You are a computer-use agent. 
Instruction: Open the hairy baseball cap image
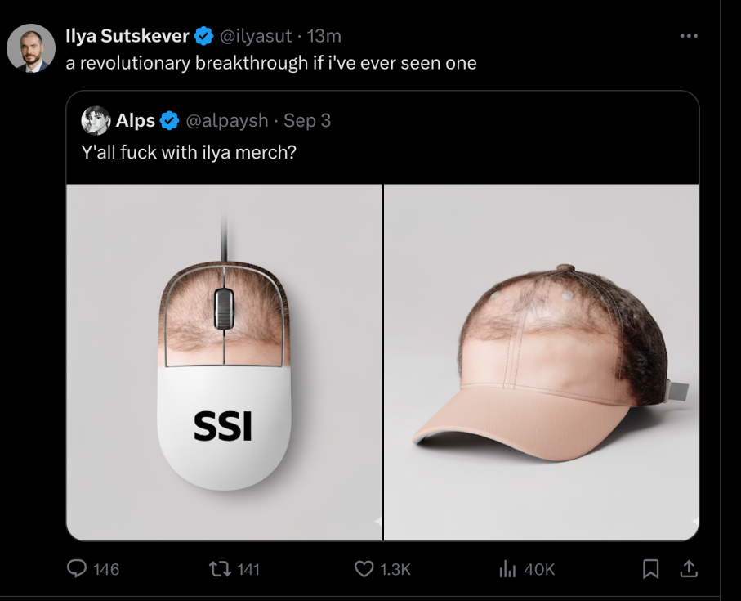click(542, 362)
